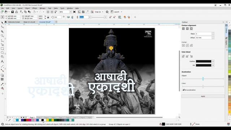Expand the Launch dropdown
The image size is (231, 130).
click(122, 12)
